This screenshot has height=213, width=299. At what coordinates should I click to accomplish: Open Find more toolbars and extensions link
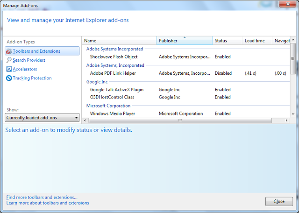[42, 197]
